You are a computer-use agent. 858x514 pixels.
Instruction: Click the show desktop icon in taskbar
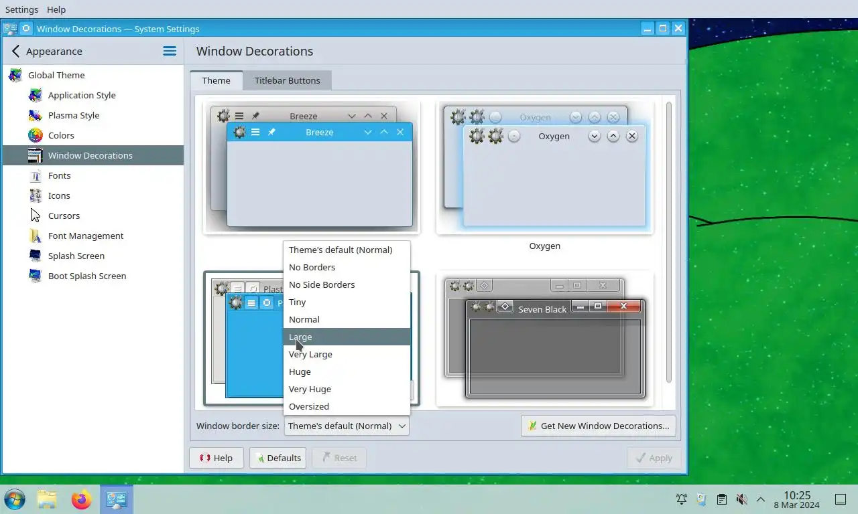coord(840,499)
